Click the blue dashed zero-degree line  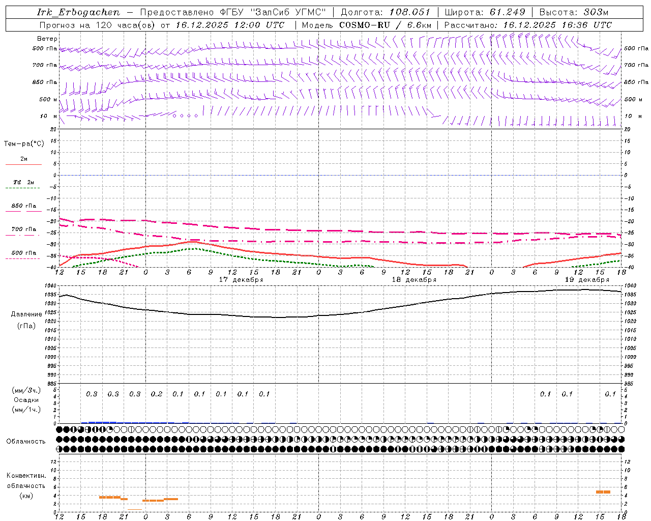click(340, 175)
